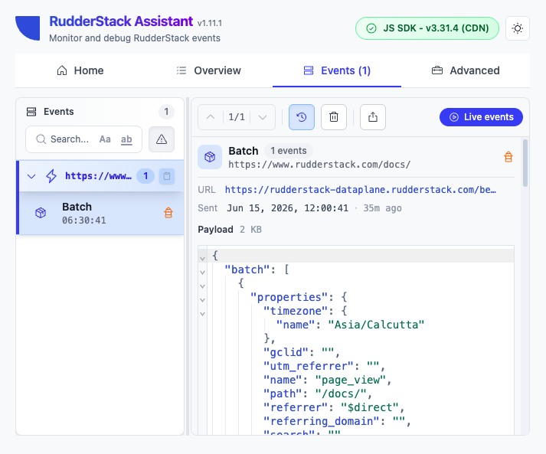This screenshot has width=546, height=454.
Task: Click the "Asia/Calcutta" value
Action: click(x=376, y=325)
